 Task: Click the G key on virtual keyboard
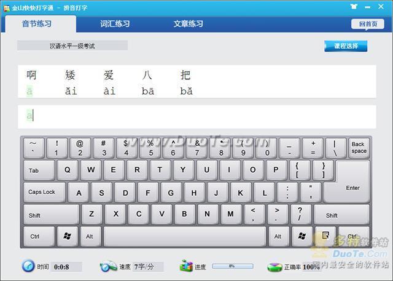pos(171,192)
